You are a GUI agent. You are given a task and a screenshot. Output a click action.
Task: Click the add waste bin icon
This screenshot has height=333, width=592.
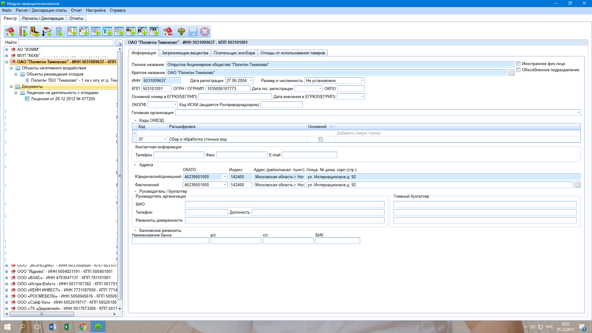coord(59,31)
